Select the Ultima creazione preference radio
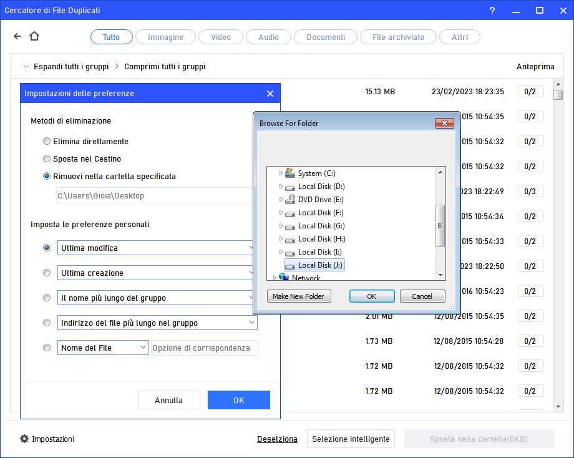Viewport: 574px width, 458px height. click(47, 273)
